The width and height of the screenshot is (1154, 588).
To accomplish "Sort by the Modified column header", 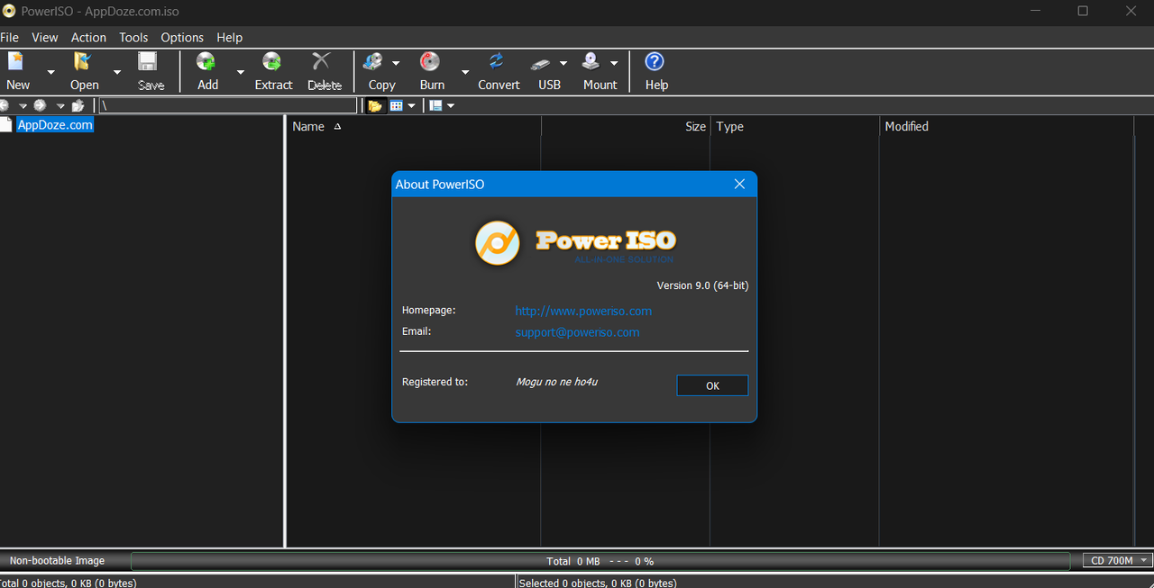I will (1006, 126).
